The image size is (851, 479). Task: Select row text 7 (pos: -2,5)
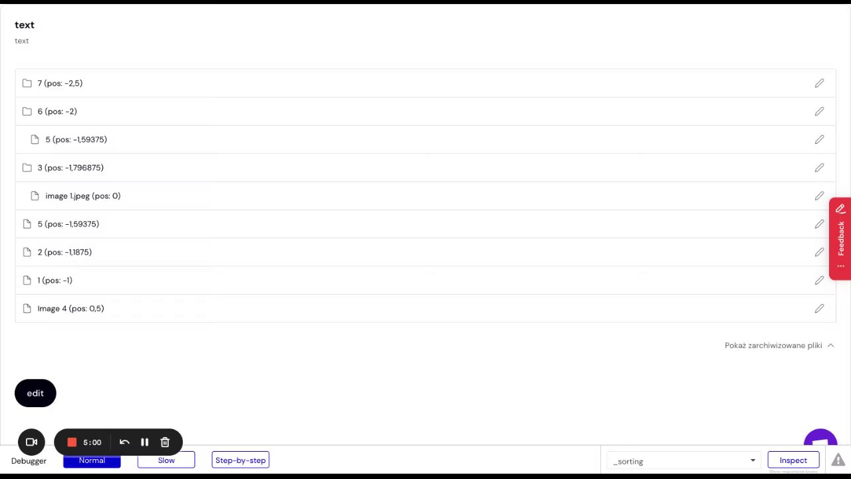point(60,83)
